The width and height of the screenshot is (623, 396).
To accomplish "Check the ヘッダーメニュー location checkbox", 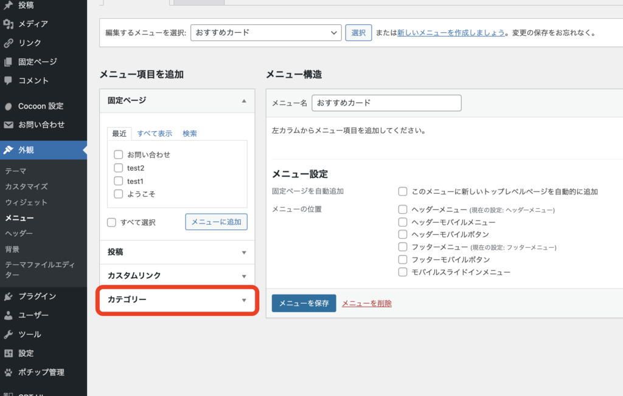I will point(403,209).
